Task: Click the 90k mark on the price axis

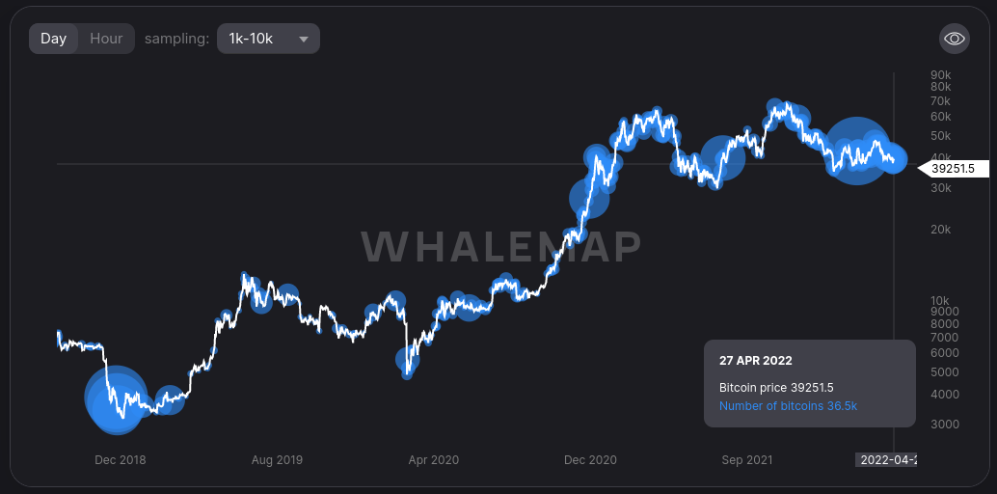Action: [940, 75]
